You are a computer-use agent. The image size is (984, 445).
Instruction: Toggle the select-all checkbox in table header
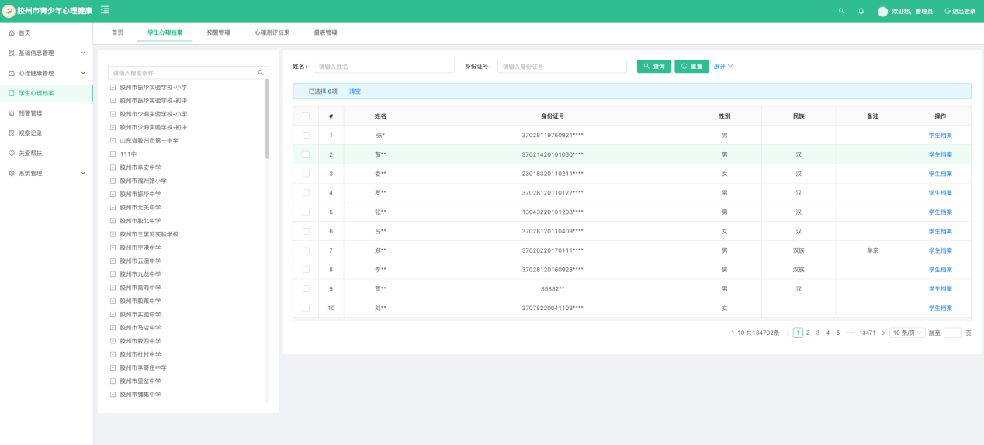point(306,116)
